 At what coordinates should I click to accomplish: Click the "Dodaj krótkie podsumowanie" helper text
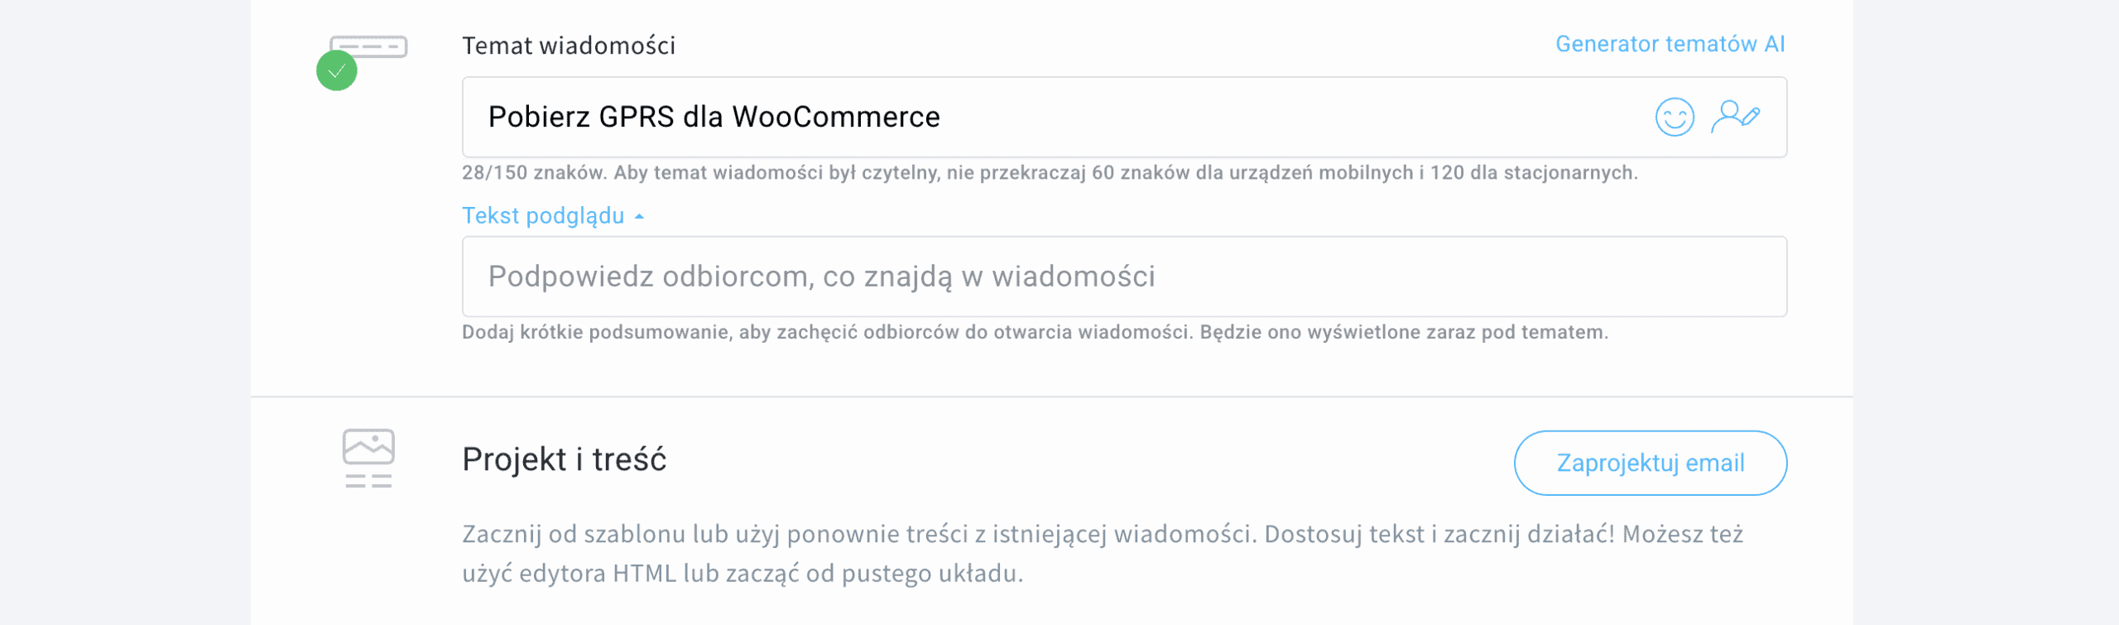[1035, 333]
